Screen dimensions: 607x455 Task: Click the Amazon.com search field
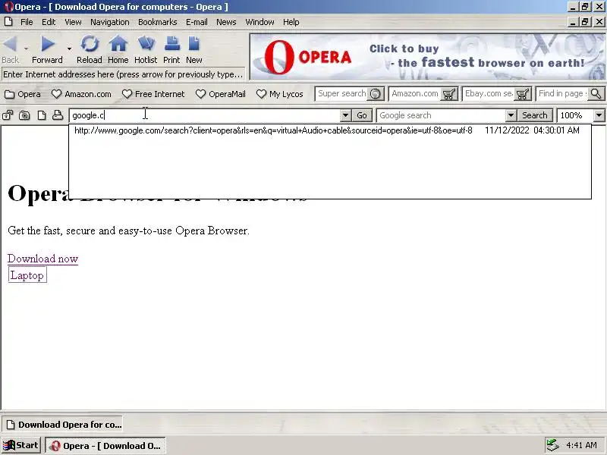(414, 93)
